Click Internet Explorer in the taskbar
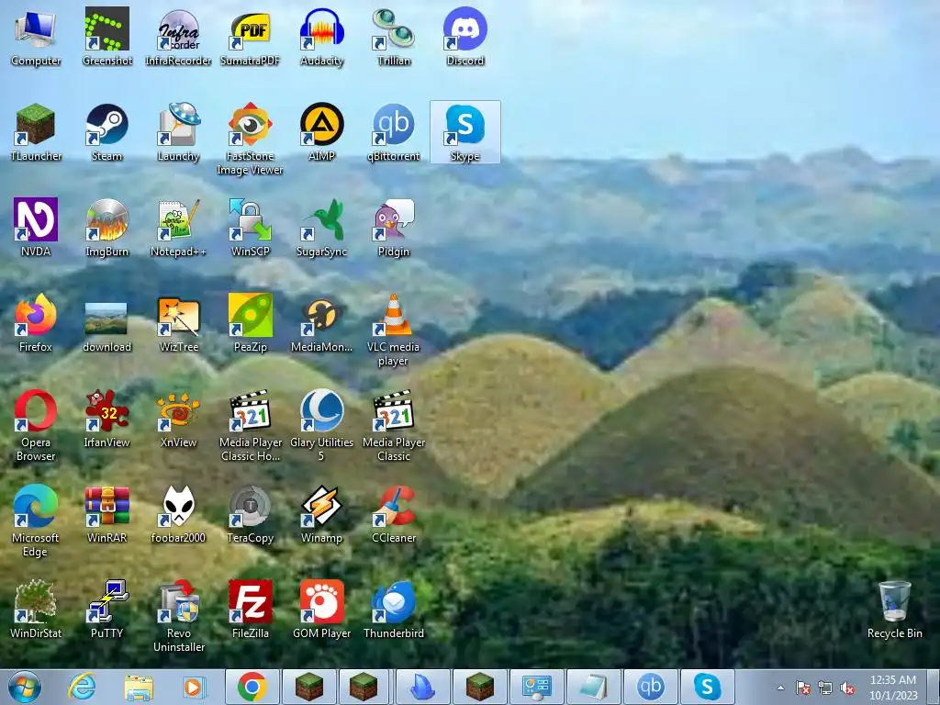 click(x=82, y=687)
